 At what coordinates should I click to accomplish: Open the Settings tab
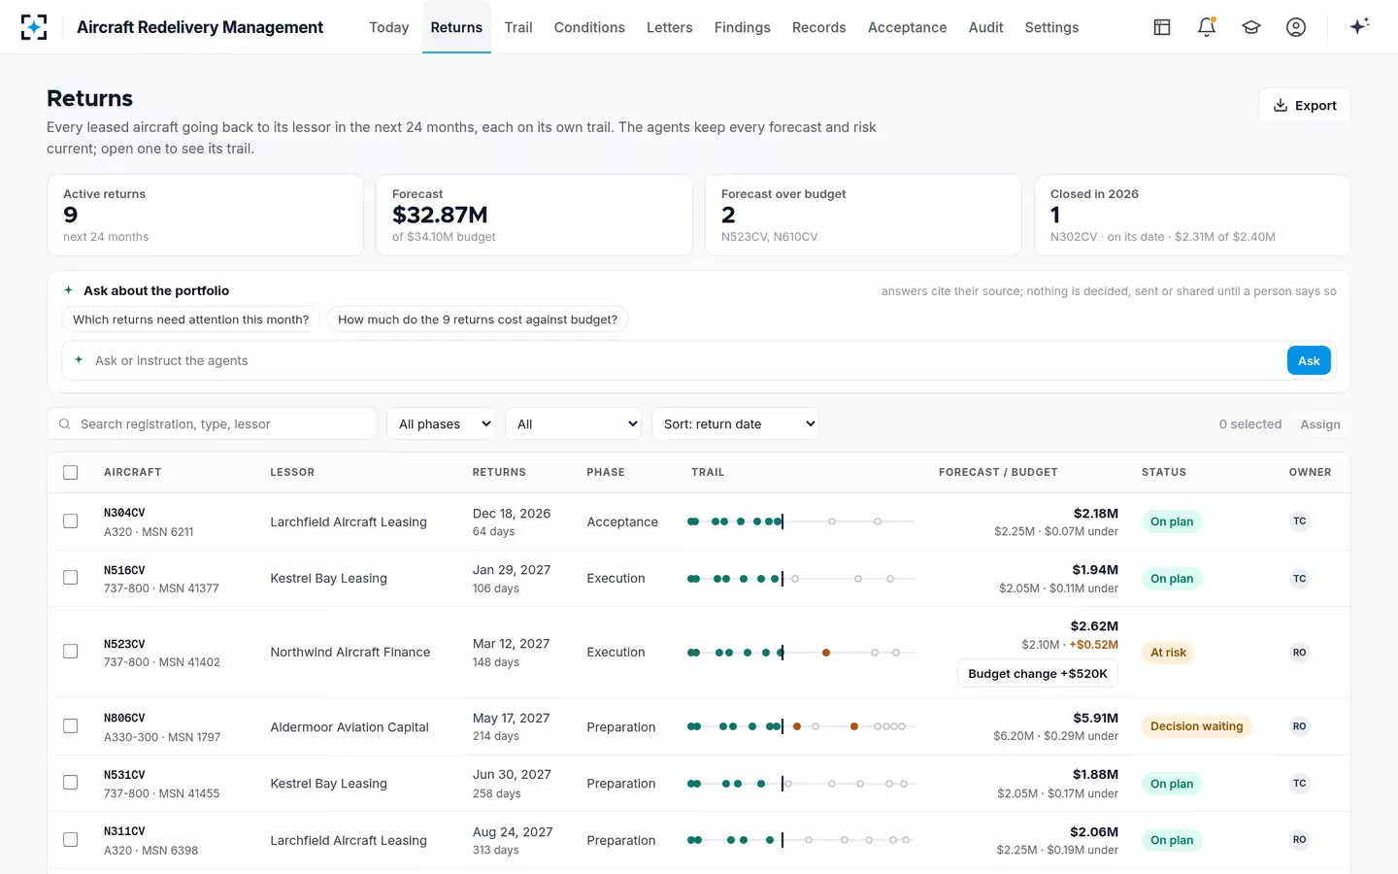coord(1051,27)
